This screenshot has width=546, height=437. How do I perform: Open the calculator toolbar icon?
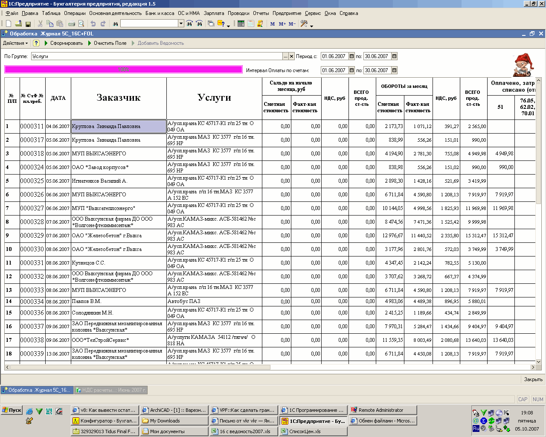[x=241, y=24]
